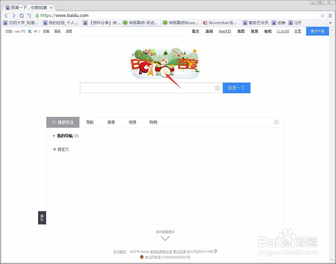Viewport: 336px width, 264px height.
Task: Click the undo/restore arrow icon in toolbar
Action: (29, 16)
